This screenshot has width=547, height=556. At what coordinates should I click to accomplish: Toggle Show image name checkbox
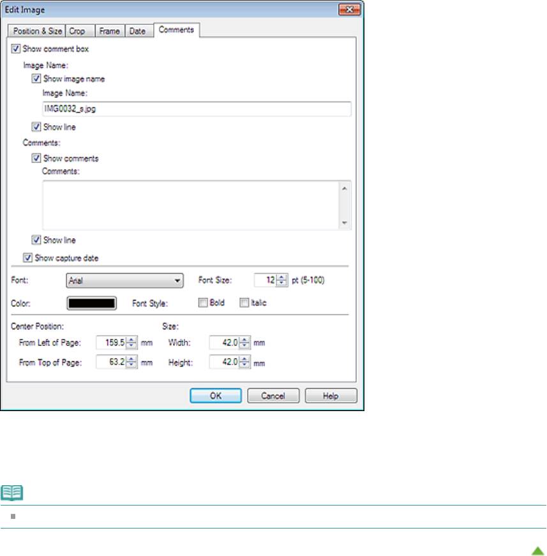click(x=36, y=79)
